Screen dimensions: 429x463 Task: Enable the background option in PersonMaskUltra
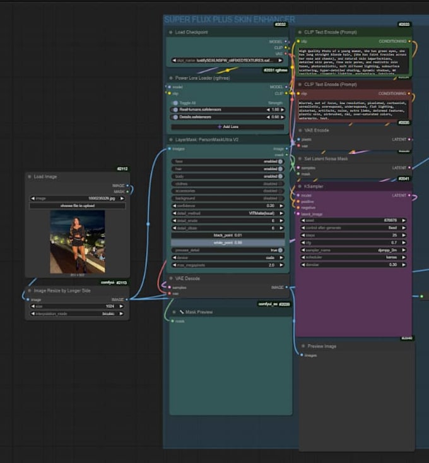point(228,198)
